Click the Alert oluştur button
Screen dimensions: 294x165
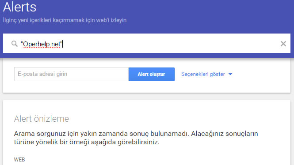click(x=152, y=74)
